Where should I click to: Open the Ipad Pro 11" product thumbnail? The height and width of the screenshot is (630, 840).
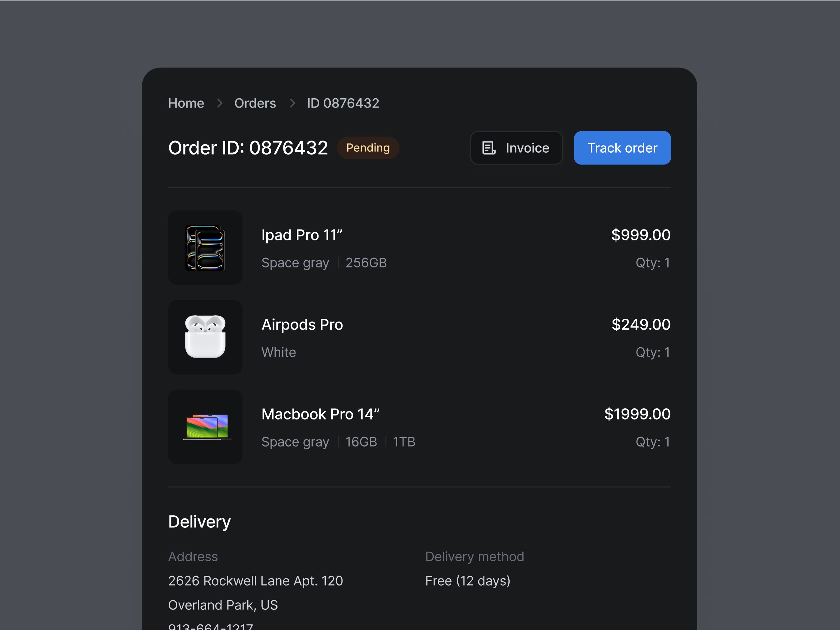point(205,248)
